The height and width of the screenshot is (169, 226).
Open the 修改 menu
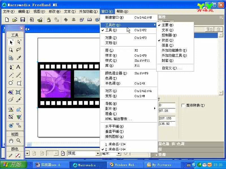tap(54, 12)
